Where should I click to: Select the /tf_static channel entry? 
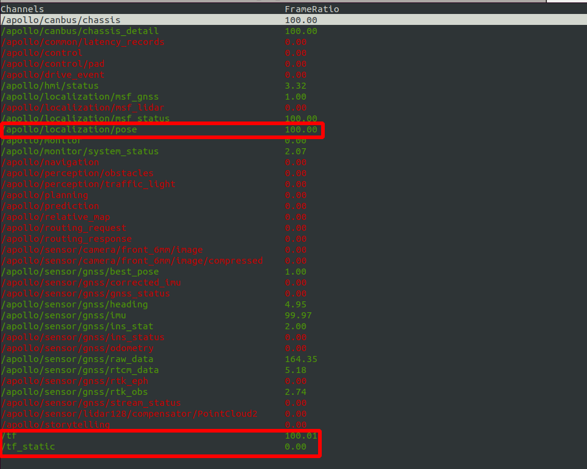pos(28,447)
